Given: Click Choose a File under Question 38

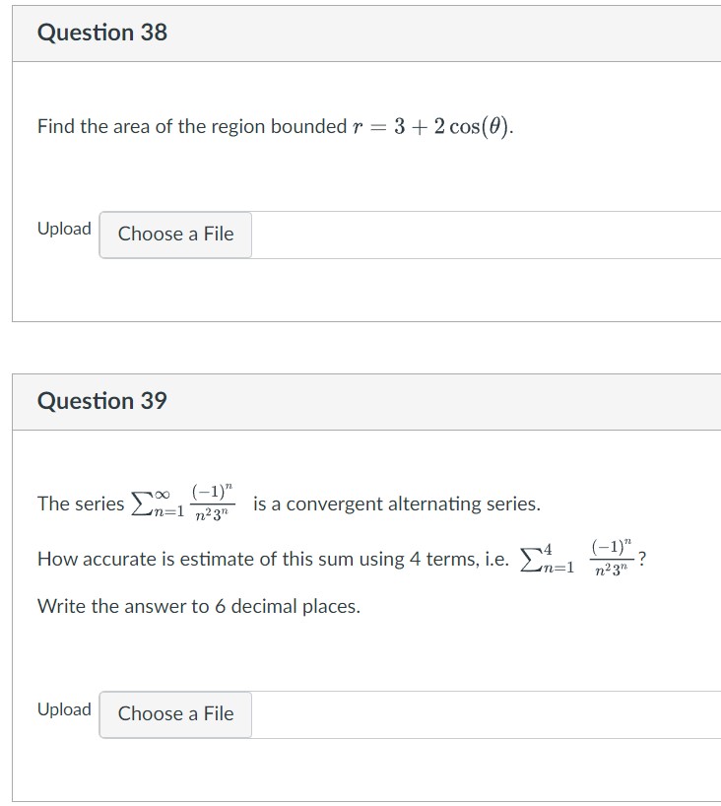Looking at the screenshot, I should click(175, 235).
